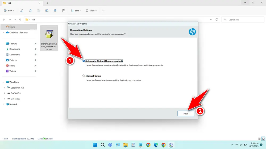Open the New item menu in Explorer
The image size is (266, 149).
[9, 11]
